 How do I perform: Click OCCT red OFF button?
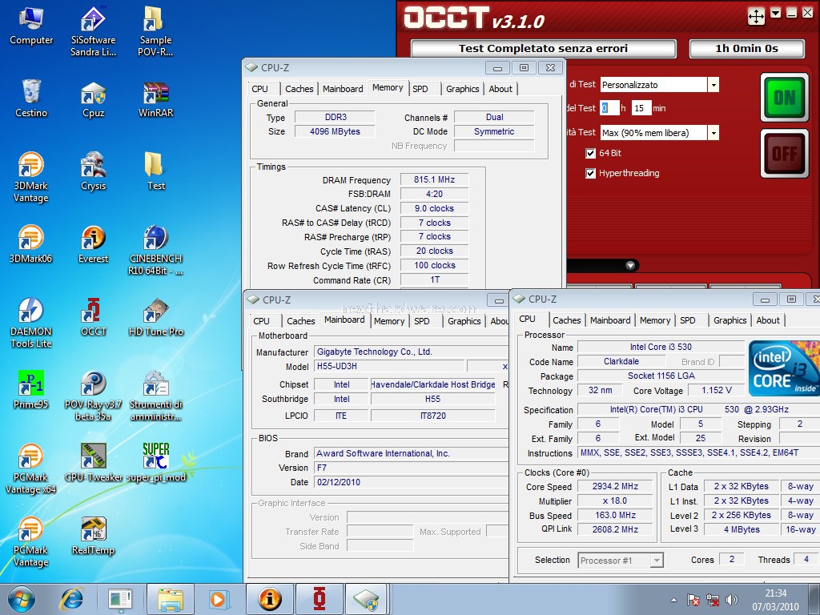click(x=785, y=154)
